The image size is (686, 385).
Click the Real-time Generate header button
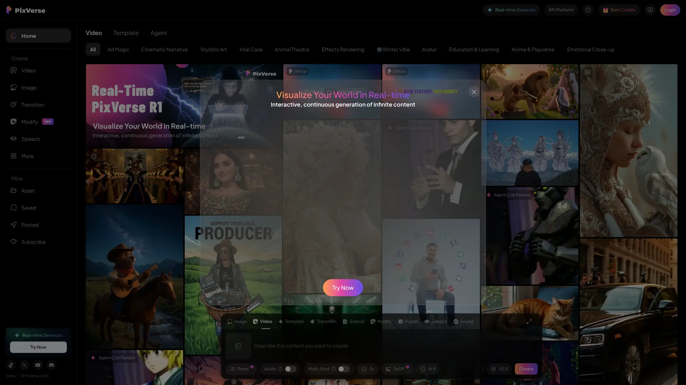point(511,10)
